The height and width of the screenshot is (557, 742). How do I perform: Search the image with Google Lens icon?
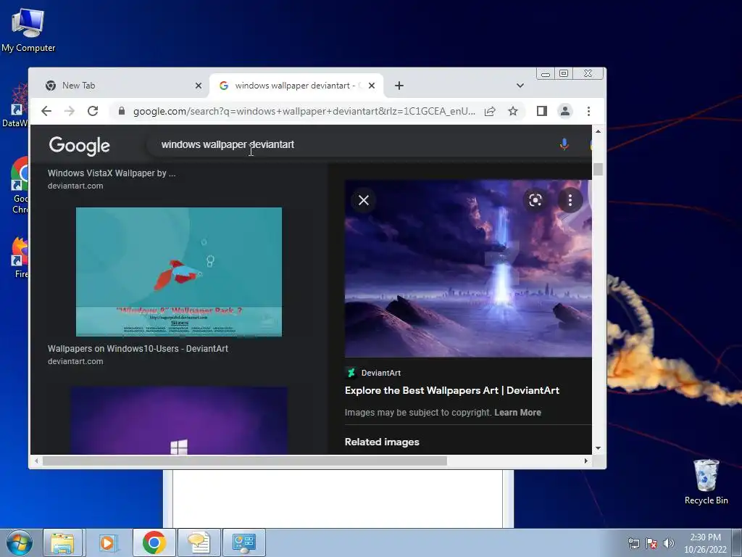[x=535, y=200]
